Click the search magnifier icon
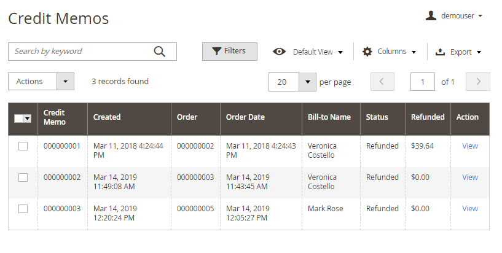 pyautogui.click(x=160, y=52)
